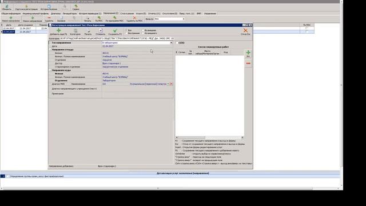The width and height of the screenshot is (366, 206).
Task: Toggle По МЭС checkbox in first table row
Action: point(307,28)
